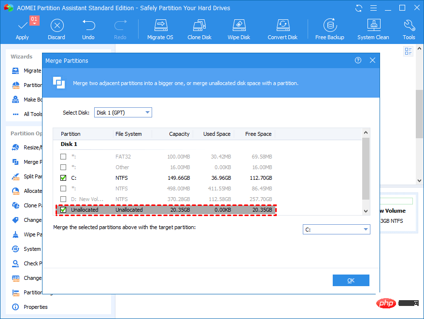Start Free Backup from toolbar
Image resolution: width=424 pixels, height=319 pixels.
[329, 29]
